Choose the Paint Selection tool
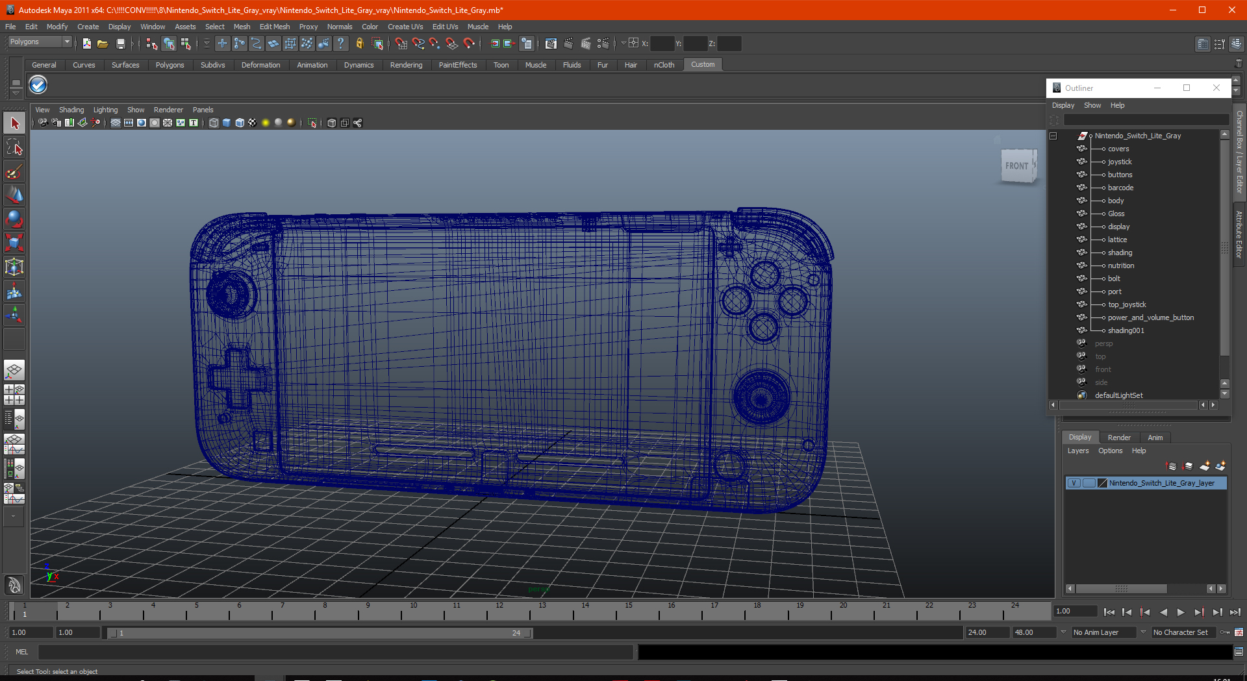The width and height of the screenshot is (1247, 681). tap(14, 171)
